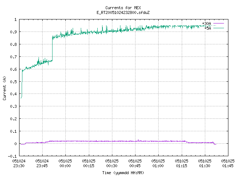Click the y-axis tick label 0.3
The width and height of the screenshot is (235, 176).
point(13,106)
